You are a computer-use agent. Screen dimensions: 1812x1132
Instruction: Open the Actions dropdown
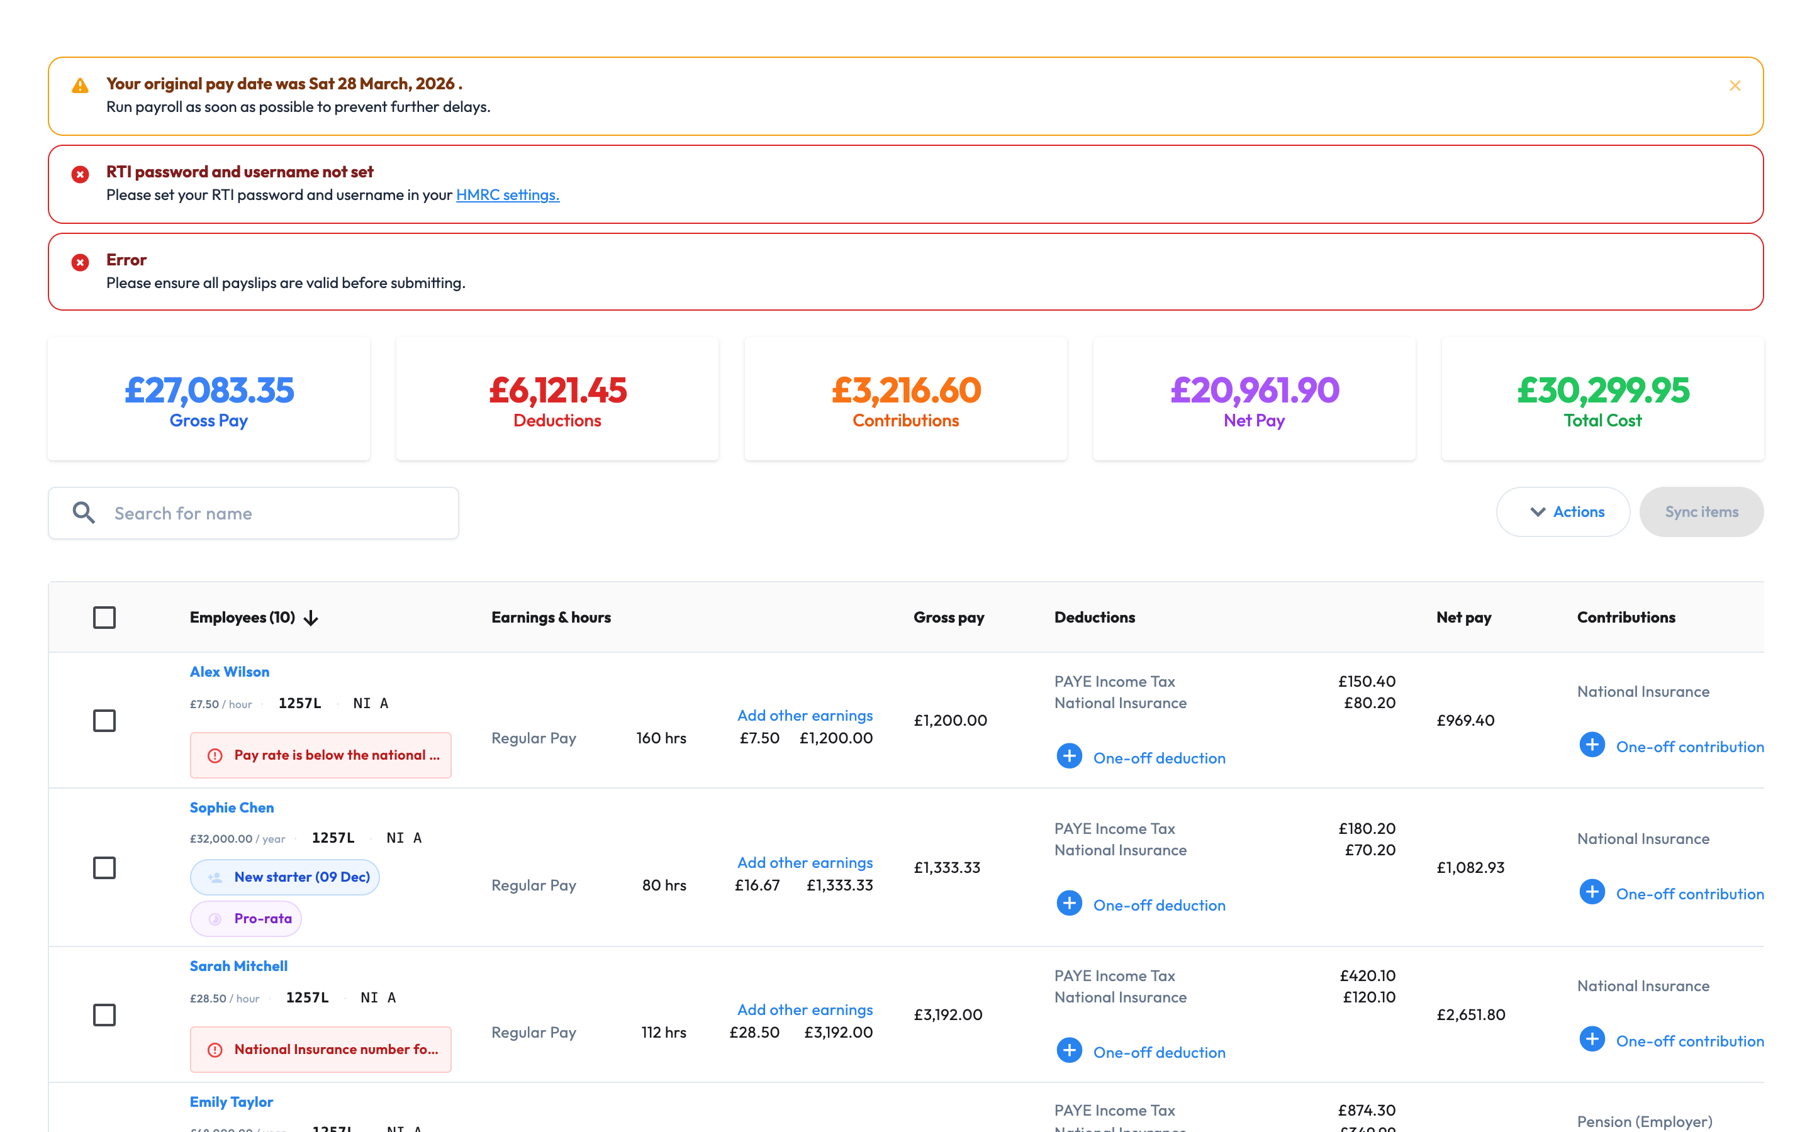(x=1563, y=512)
